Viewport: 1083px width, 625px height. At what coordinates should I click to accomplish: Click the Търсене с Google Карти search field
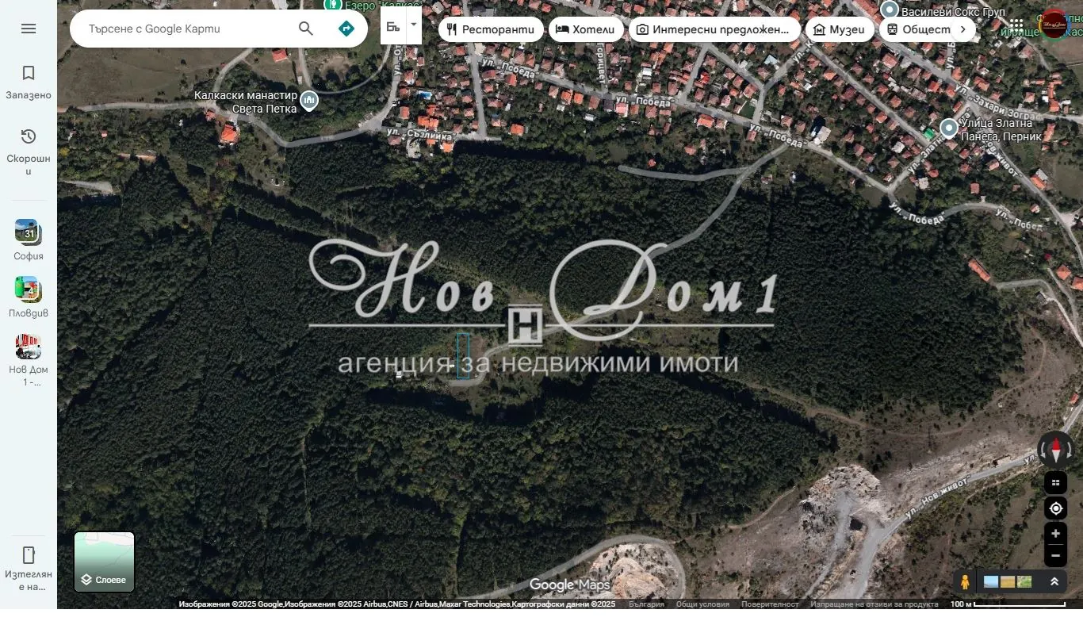[182, 29]
